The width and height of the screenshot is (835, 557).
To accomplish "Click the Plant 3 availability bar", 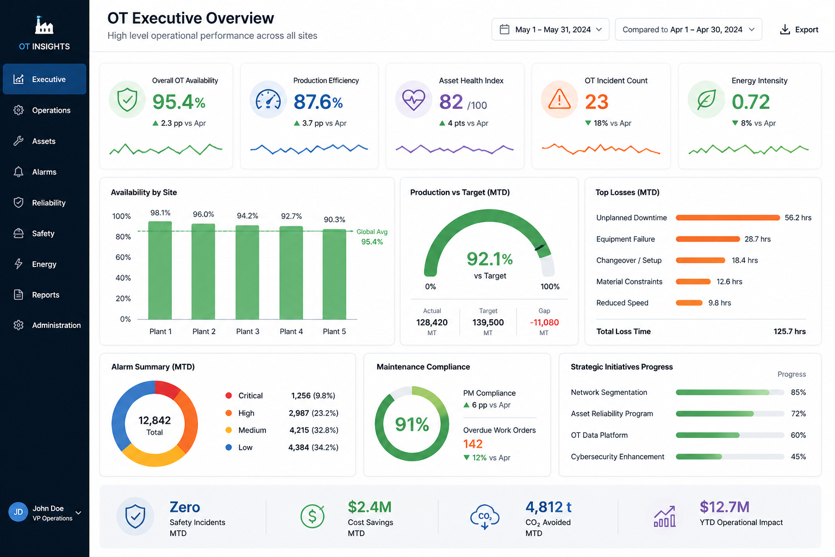I will click(x=247, y=272).
